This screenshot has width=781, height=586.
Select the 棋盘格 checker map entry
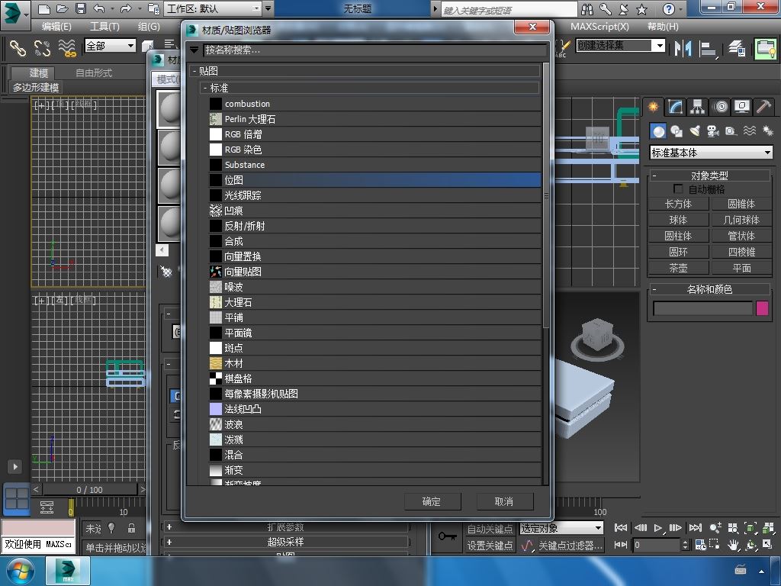[x=374, y=378]
